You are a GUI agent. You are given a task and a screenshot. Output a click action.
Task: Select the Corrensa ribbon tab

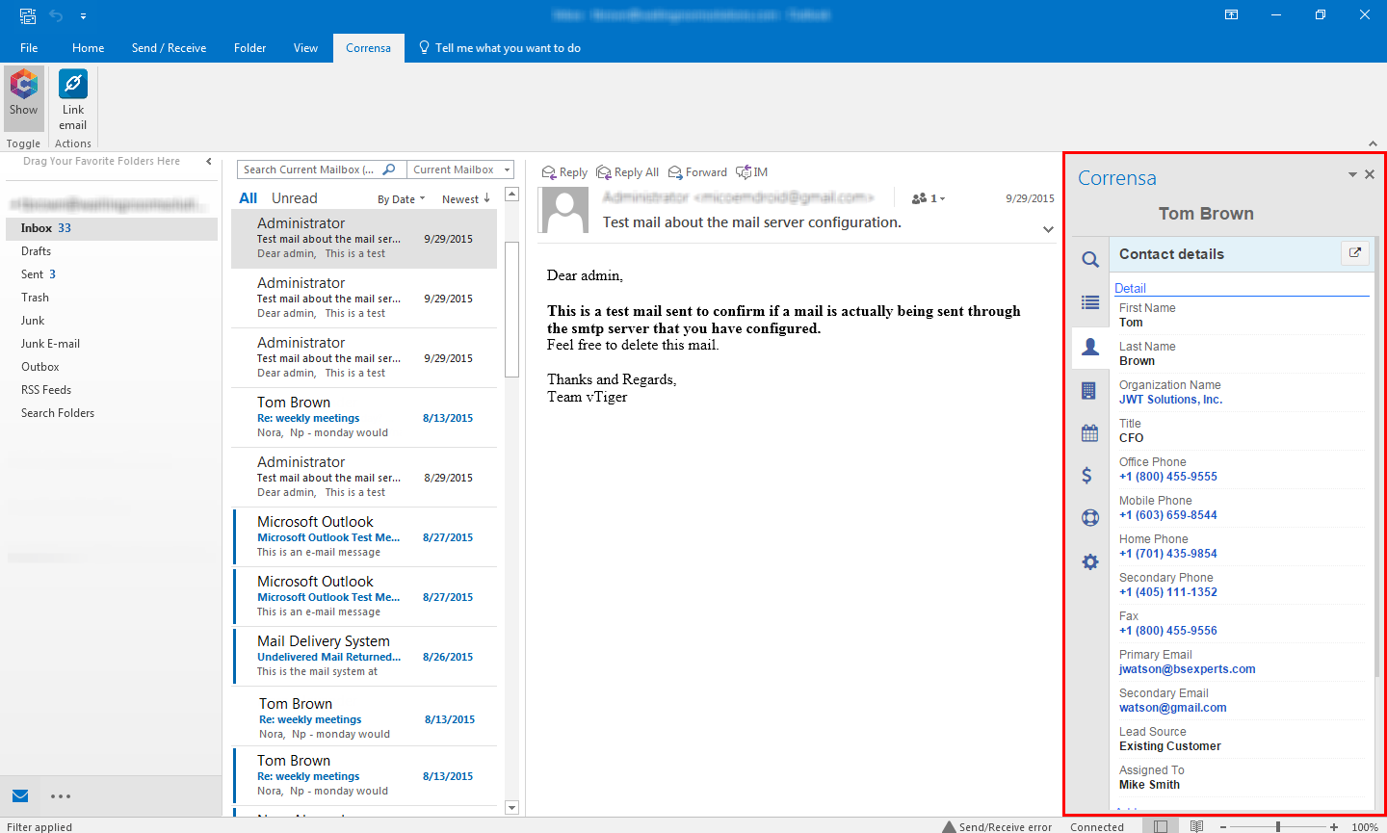click(x=368, y=47)
